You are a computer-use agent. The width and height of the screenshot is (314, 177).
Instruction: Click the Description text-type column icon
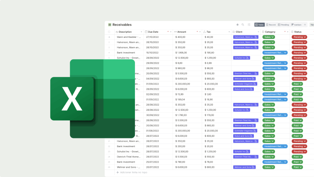(x=117, y=32)
